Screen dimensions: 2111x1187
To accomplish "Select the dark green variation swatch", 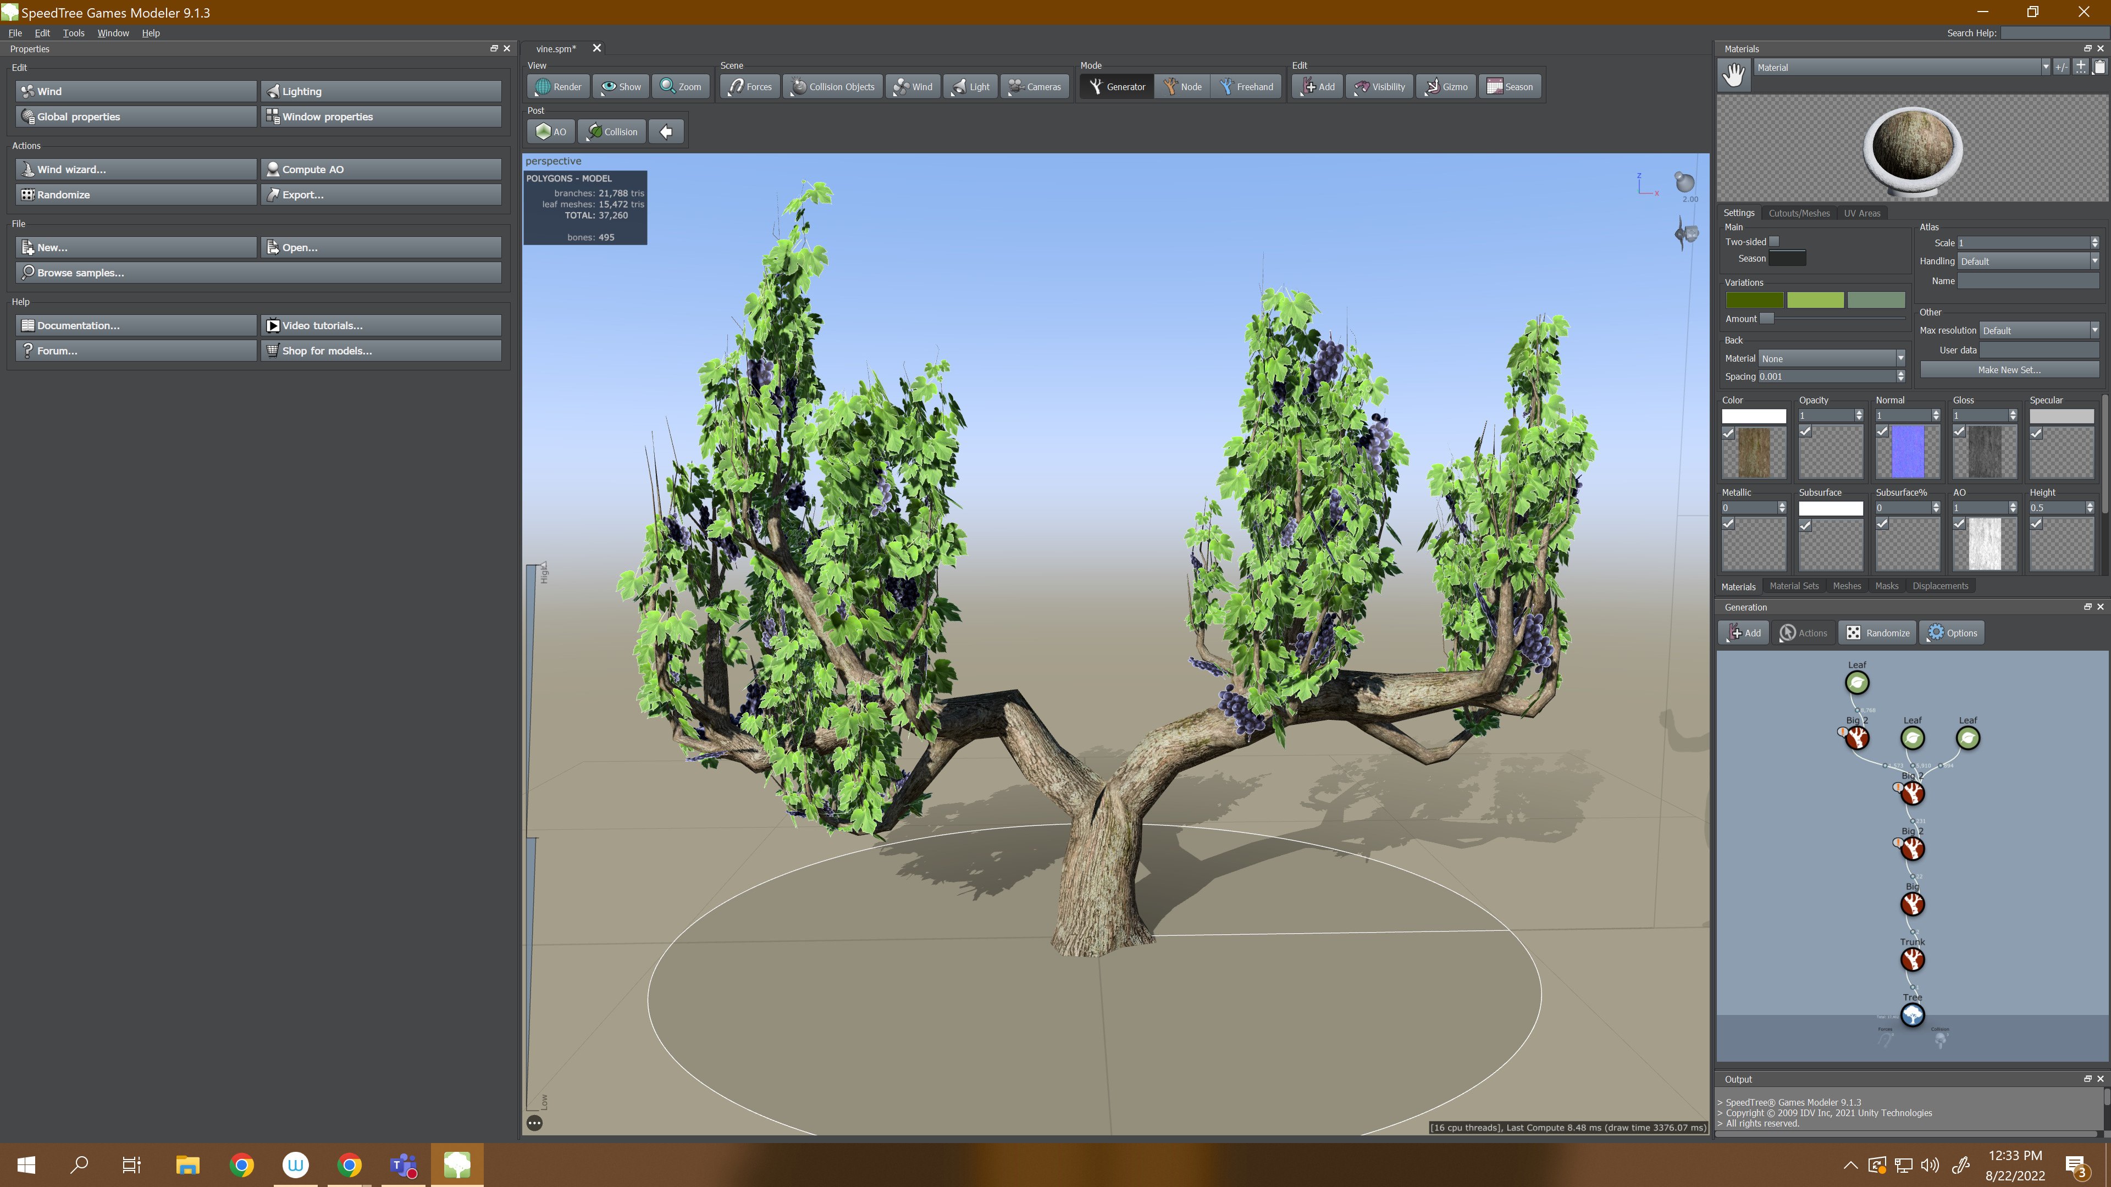I will coord(1755,300).
